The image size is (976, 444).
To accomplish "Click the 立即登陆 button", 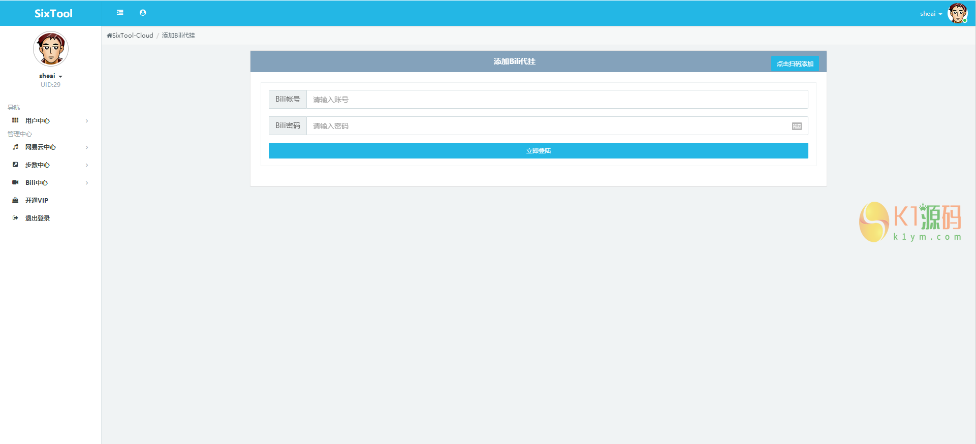I will pos(538,150).
